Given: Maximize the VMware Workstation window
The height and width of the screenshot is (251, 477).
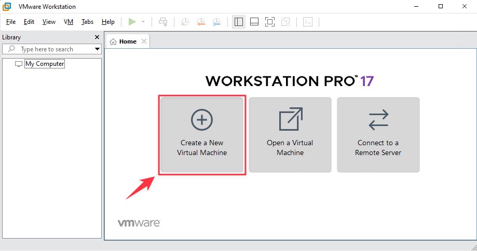Looking at the screenshot, I should (x=441, y=6).
